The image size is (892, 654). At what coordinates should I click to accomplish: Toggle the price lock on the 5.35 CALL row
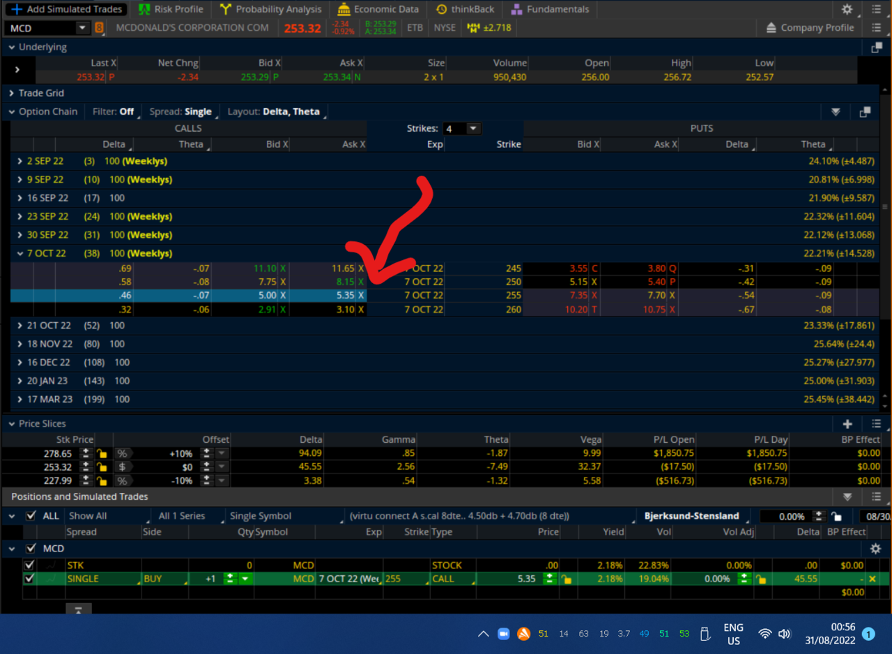pyautogui.click(x=567, y=579)
